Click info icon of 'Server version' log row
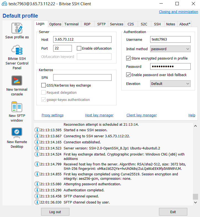Viewport: 200px width, 217px height. pyautogui.click(x=37, y=148)
